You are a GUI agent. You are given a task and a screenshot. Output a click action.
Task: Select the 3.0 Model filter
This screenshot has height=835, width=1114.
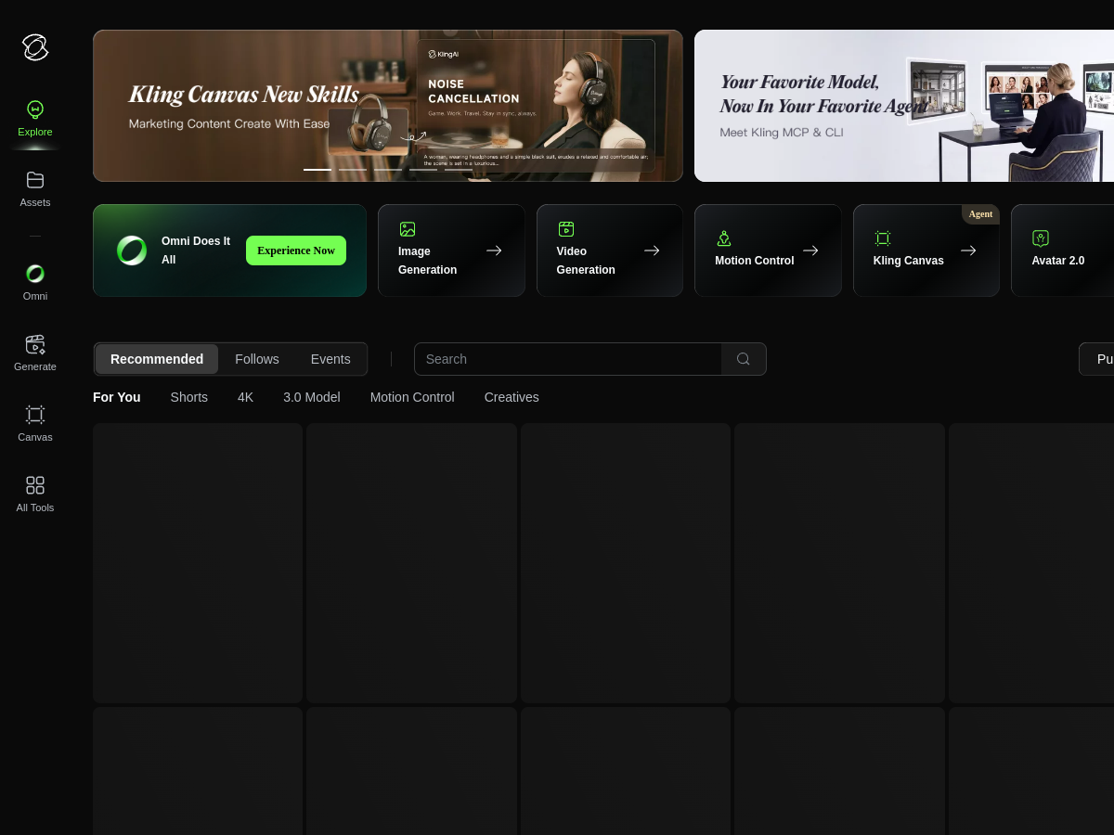click(x=312, y=397)
